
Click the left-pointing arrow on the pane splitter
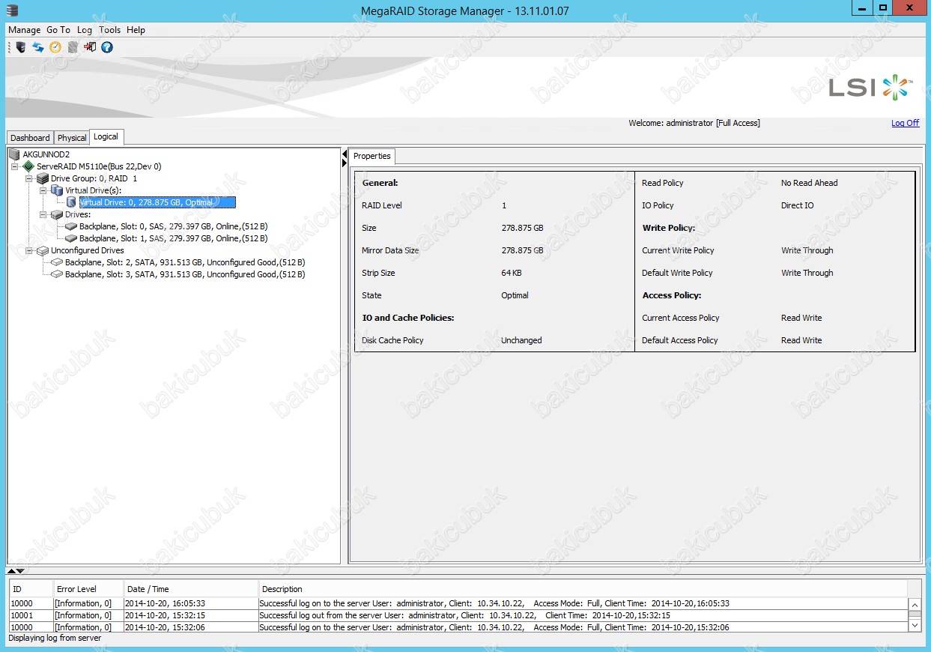[345, 154]
